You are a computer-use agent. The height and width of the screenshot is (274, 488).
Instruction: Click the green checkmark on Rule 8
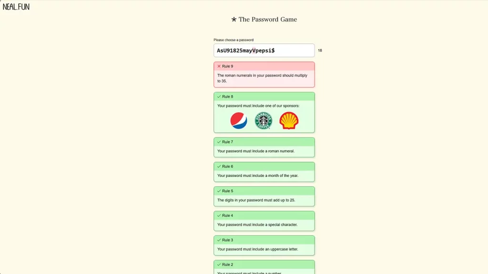point(219,97)
